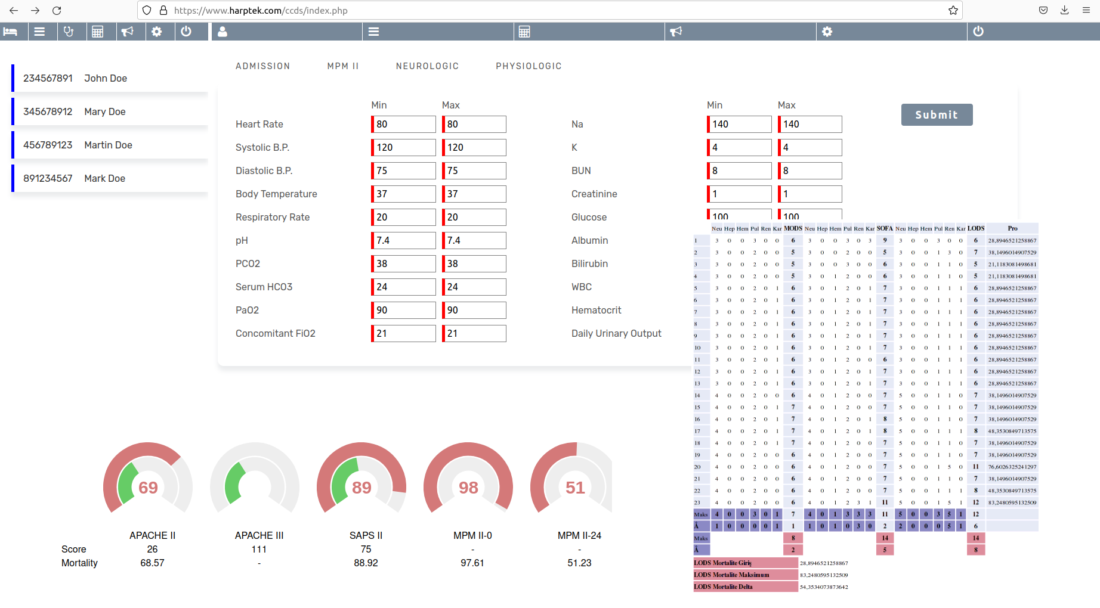Go back using the browser back arrow
1100x608 pixels.
click(x=14, y=10)
